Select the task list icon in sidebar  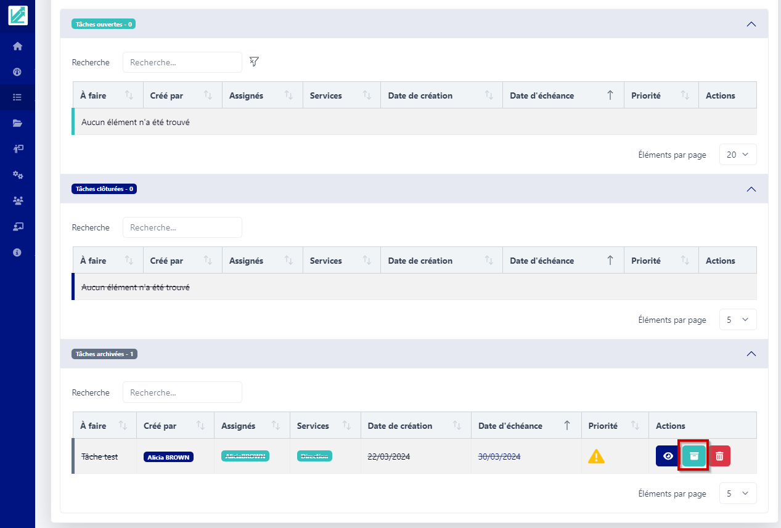click(17, 97)
